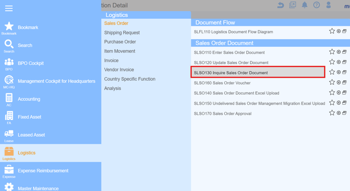Bookmark SLSO130 Inquire Sales Order with star
350x191 pixels.
tap(332, 72)
